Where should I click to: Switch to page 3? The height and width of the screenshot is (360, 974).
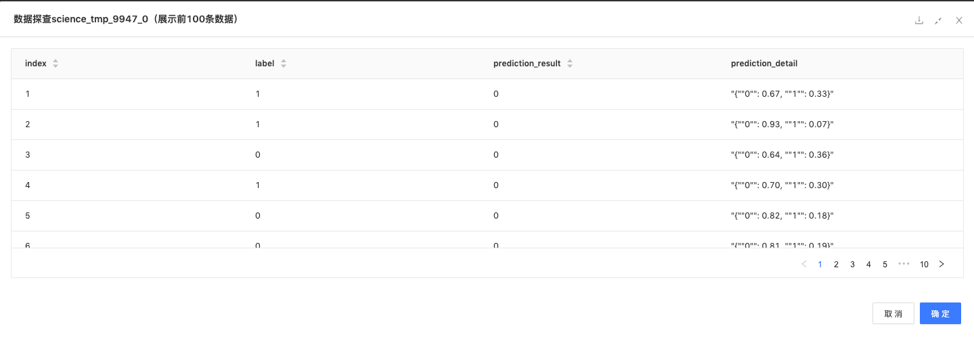pyautogui.click(x=852, y=265)
